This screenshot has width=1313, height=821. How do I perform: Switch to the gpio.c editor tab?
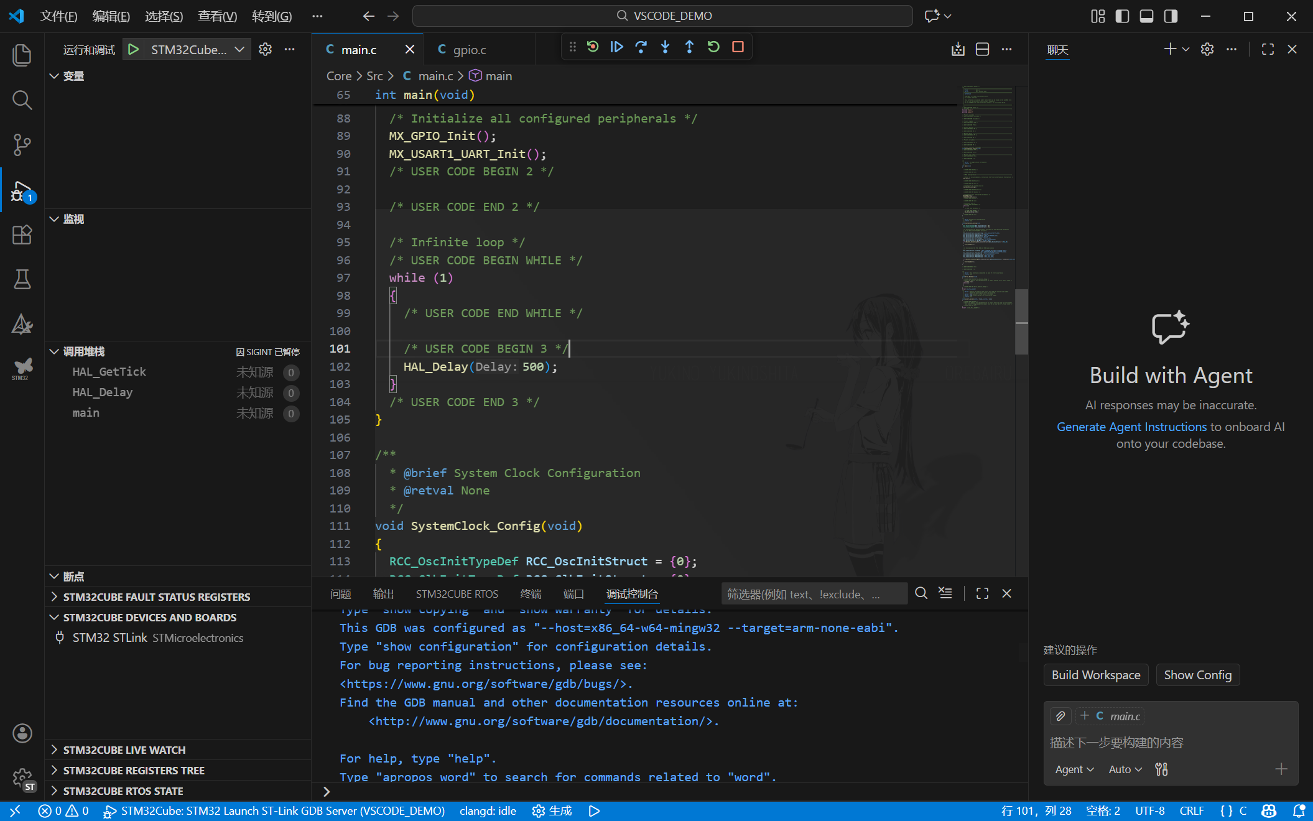coord(469,50)
